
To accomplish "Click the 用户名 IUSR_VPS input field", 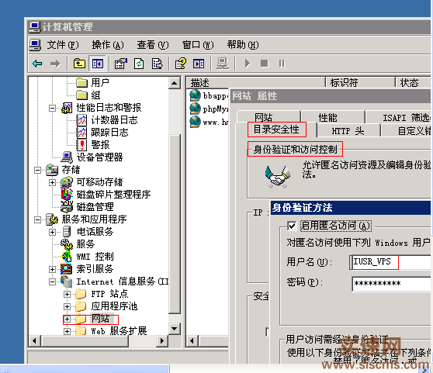I will click(391, 262).
